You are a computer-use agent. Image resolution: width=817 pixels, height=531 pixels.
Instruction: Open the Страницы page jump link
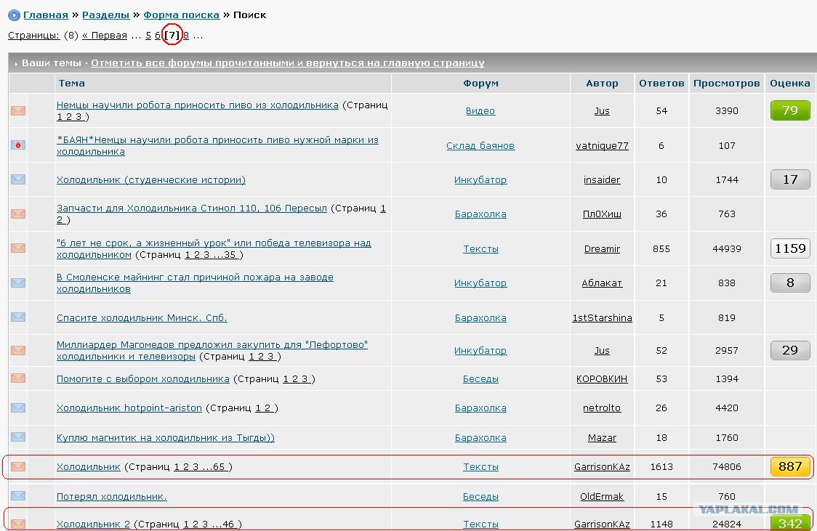point(34,36)
